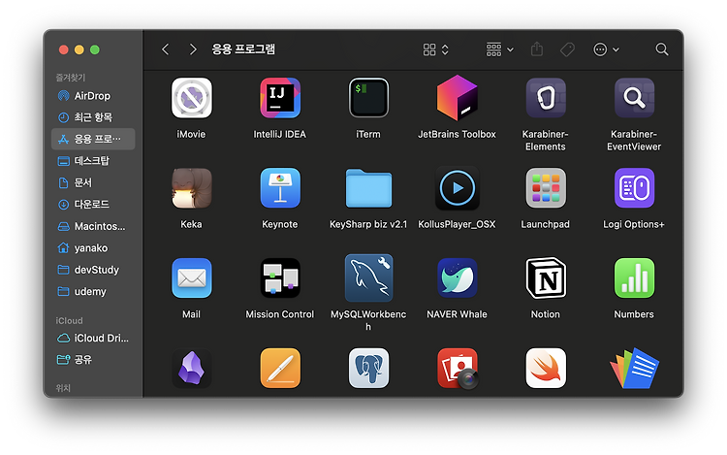
Task: Click the Share toolbar button
Action: [537, 49]
